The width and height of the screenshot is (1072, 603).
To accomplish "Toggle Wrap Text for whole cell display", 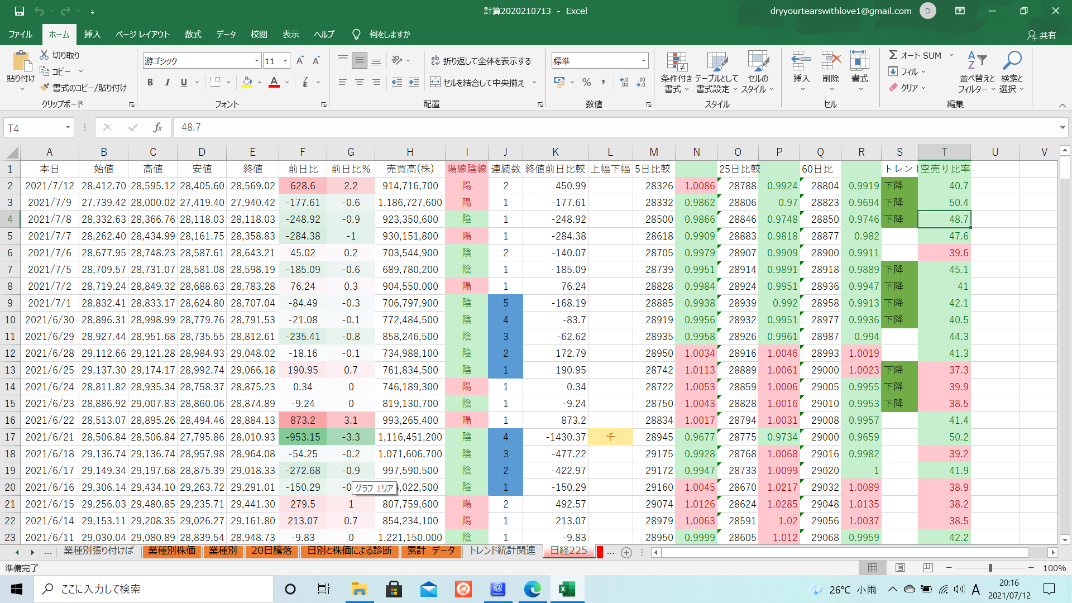I will [481, 61].
